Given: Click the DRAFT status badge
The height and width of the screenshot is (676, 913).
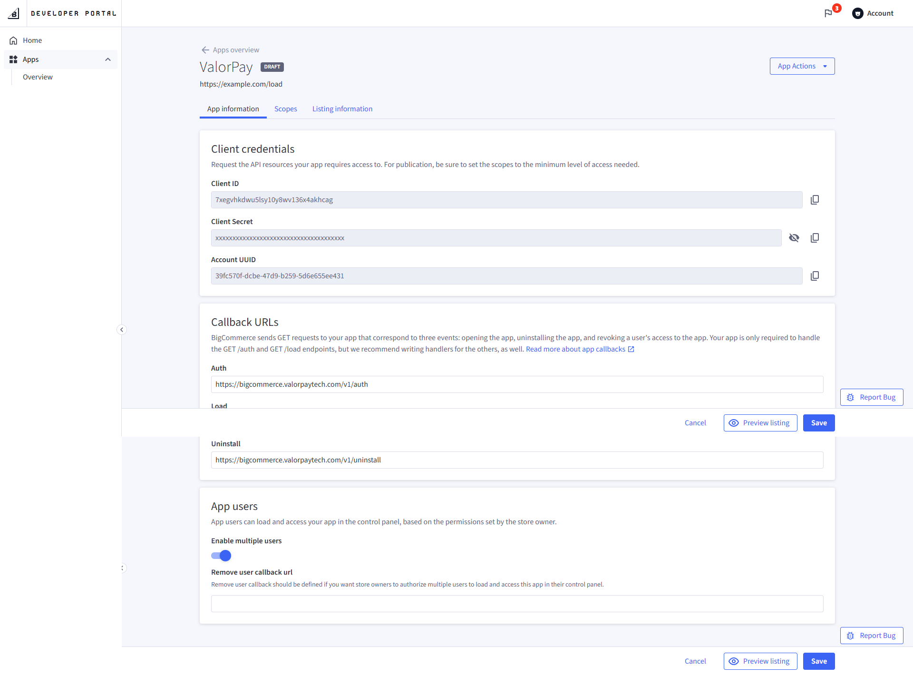Looking at the screenshot, I should pyautogui.click(x=272, y=67).
